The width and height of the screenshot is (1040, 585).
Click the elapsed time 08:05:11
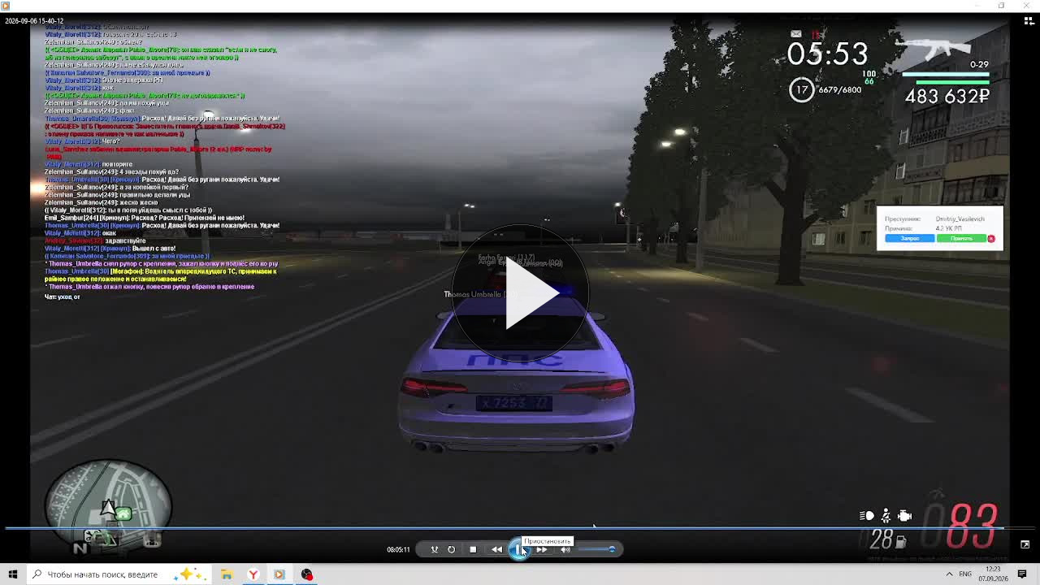point(398,550)
